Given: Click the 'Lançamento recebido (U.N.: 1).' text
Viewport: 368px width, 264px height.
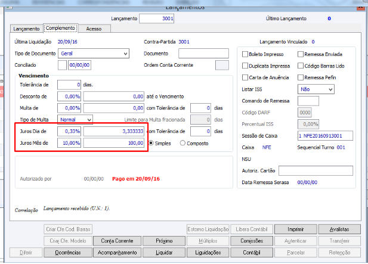Looking at the screenshot, I should coord(76,209).
